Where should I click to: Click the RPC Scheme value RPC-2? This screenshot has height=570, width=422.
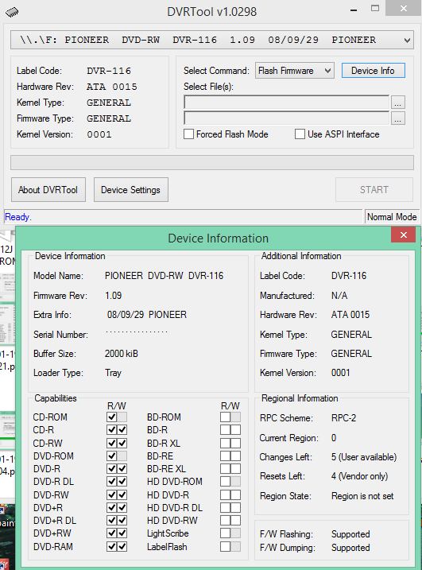(x=343, y=418)
